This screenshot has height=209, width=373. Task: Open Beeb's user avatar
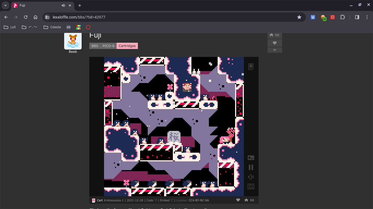coord(73,41)
